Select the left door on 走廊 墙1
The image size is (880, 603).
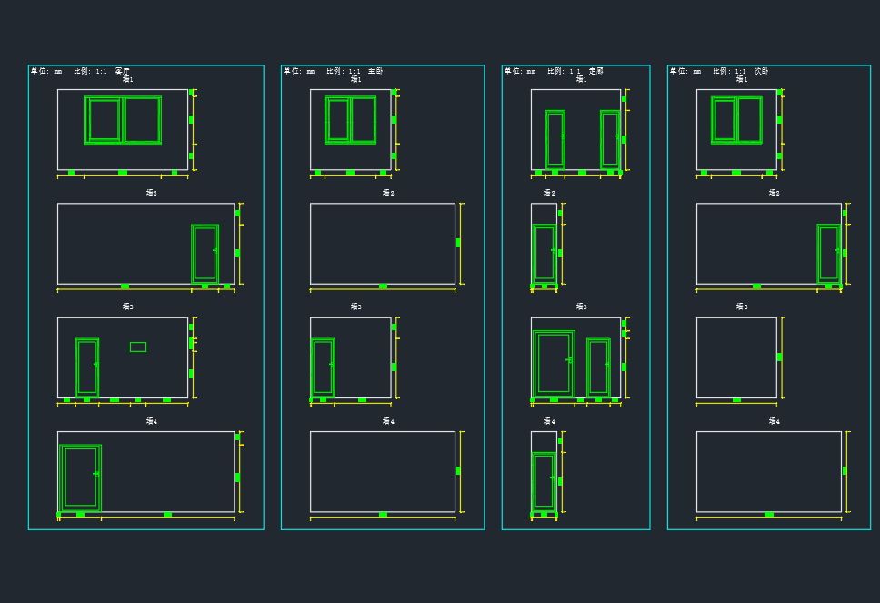coord(555,139)
